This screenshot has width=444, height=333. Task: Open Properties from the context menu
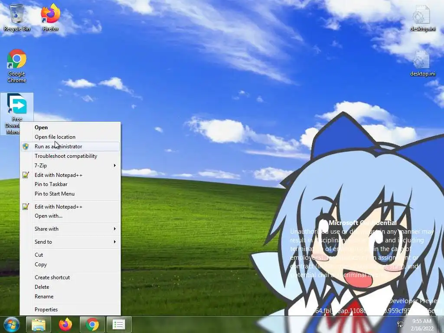click(x=70, y=310)
